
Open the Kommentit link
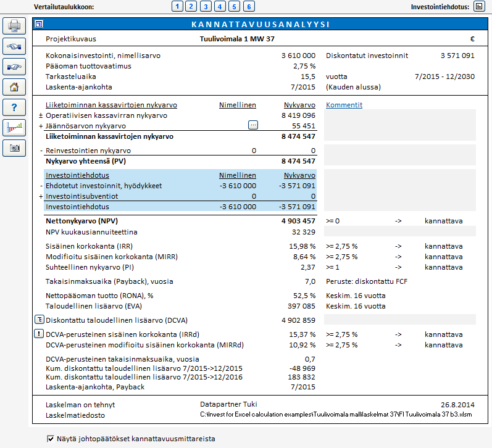[x=344, y=105]
